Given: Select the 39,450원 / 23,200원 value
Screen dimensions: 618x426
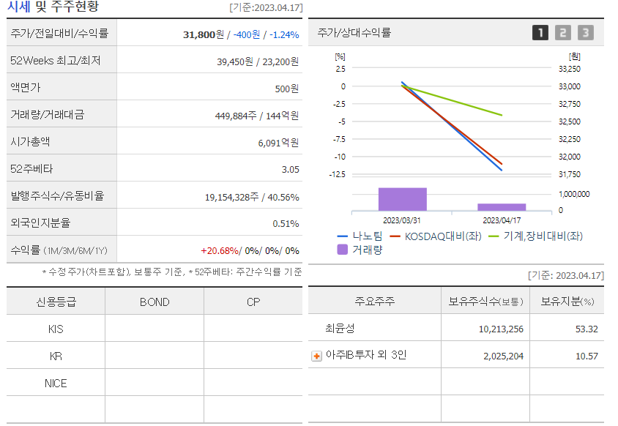Looking at the screenshot, I should click(x=258, y=62).
